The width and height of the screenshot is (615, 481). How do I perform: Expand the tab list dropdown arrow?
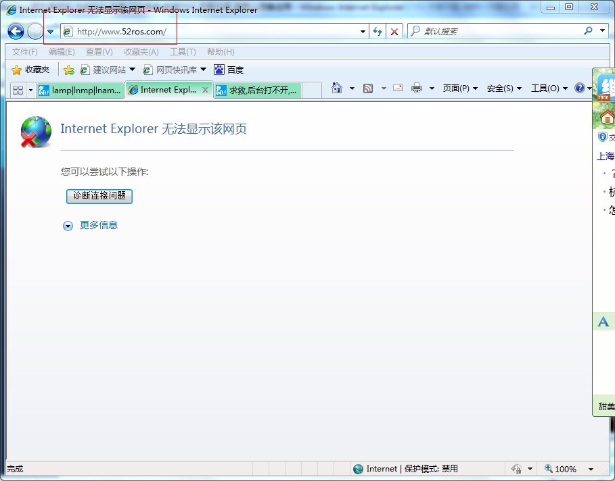click(30, 90)
